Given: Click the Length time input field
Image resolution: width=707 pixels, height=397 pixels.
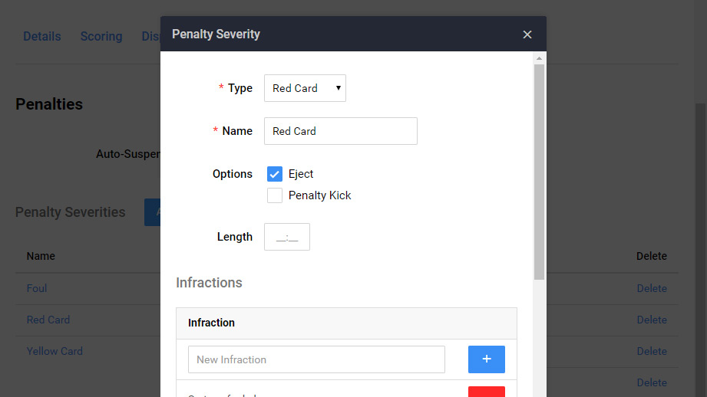Looking at the screenshot, I should 287,238.
